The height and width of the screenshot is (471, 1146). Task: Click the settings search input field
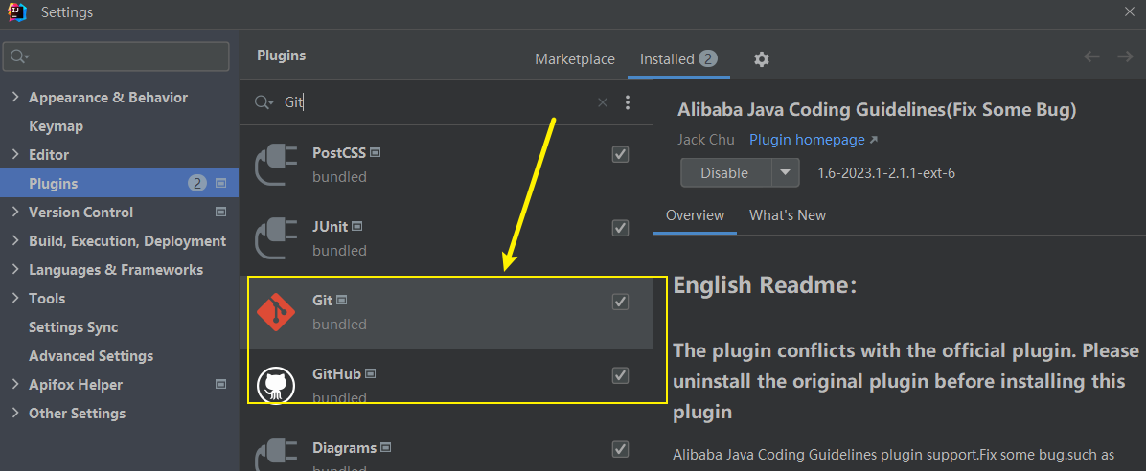coord(116,56)
